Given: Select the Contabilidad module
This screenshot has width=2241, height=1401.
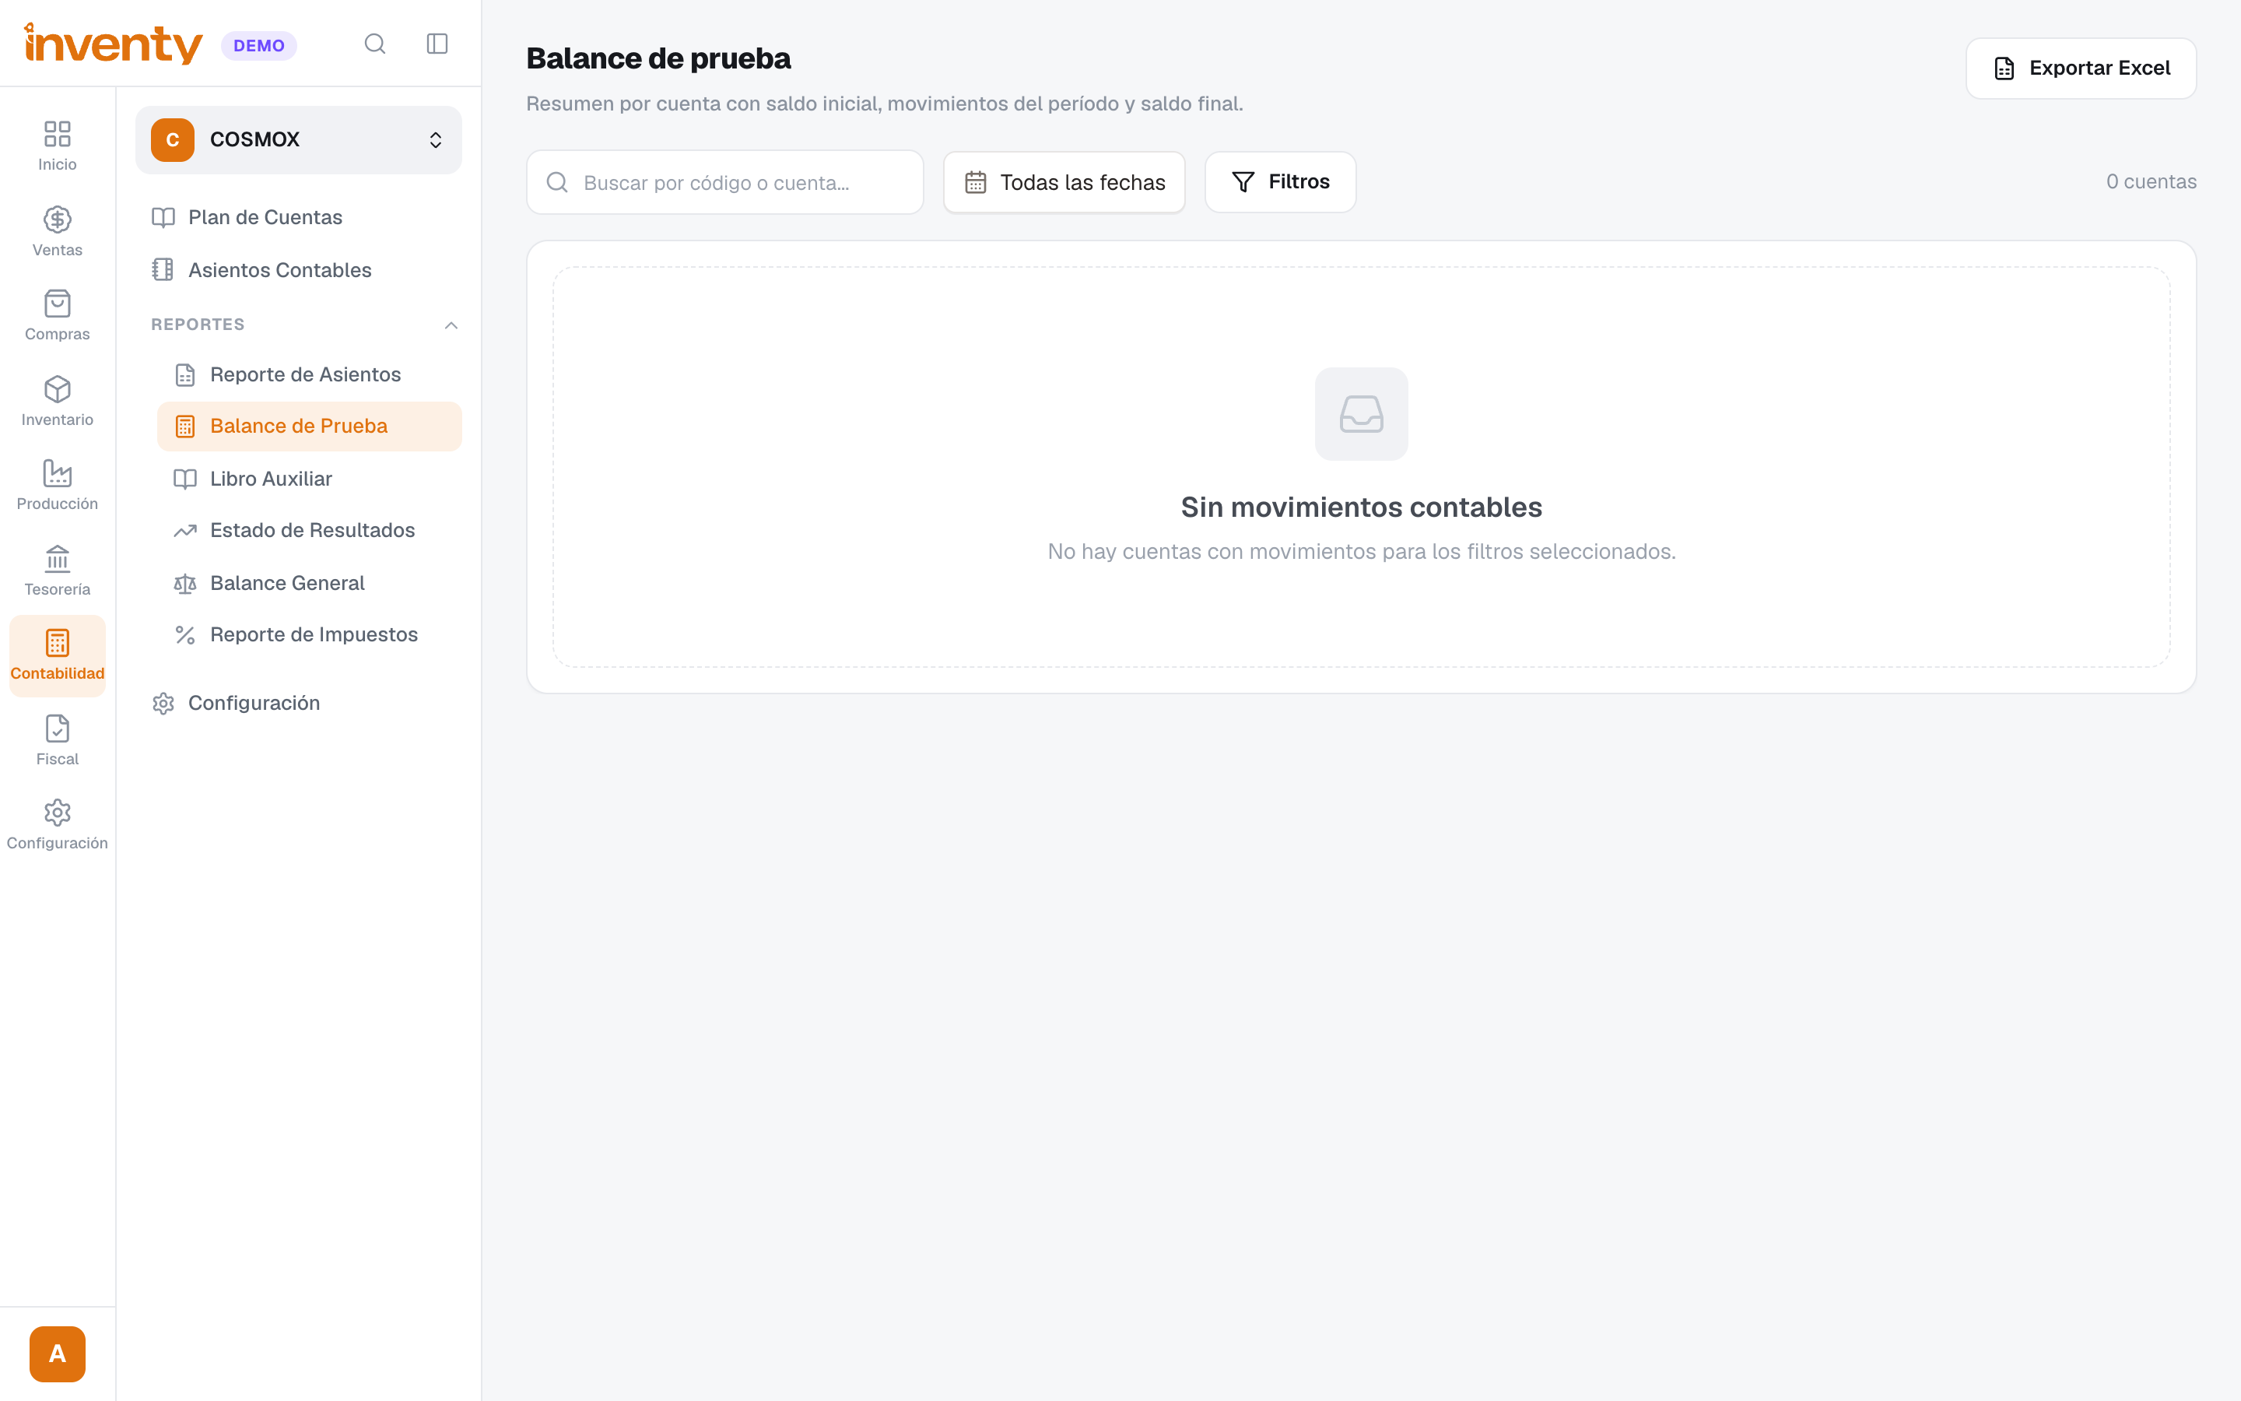Looking at the screenshot, I should pyautogui.click(x=58, y=655).
